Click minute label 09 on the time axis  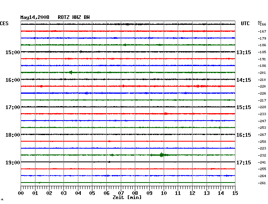coord(149,193)
